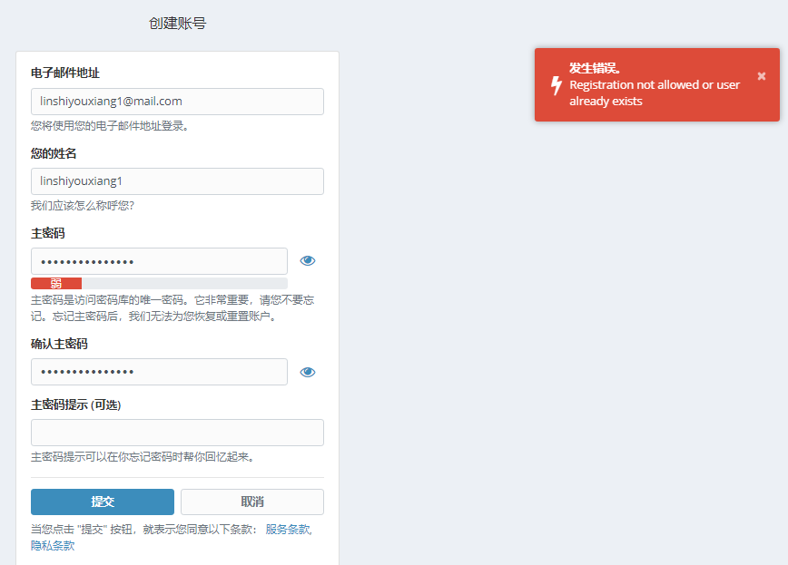Click the 发生错误 toast title
Image resolution: width=788 pixels, height=565 pixels.
[x=595, y=68]
